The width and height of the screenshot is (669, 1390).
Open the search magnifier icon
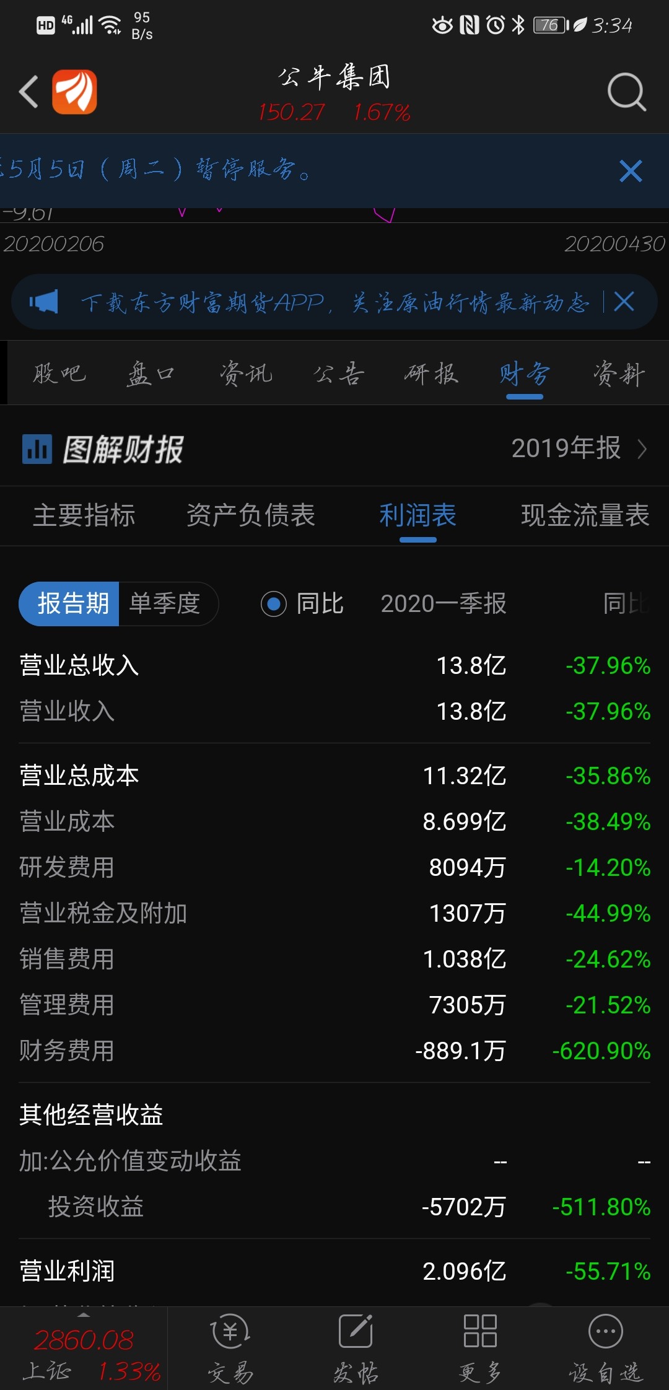point(627,92)
